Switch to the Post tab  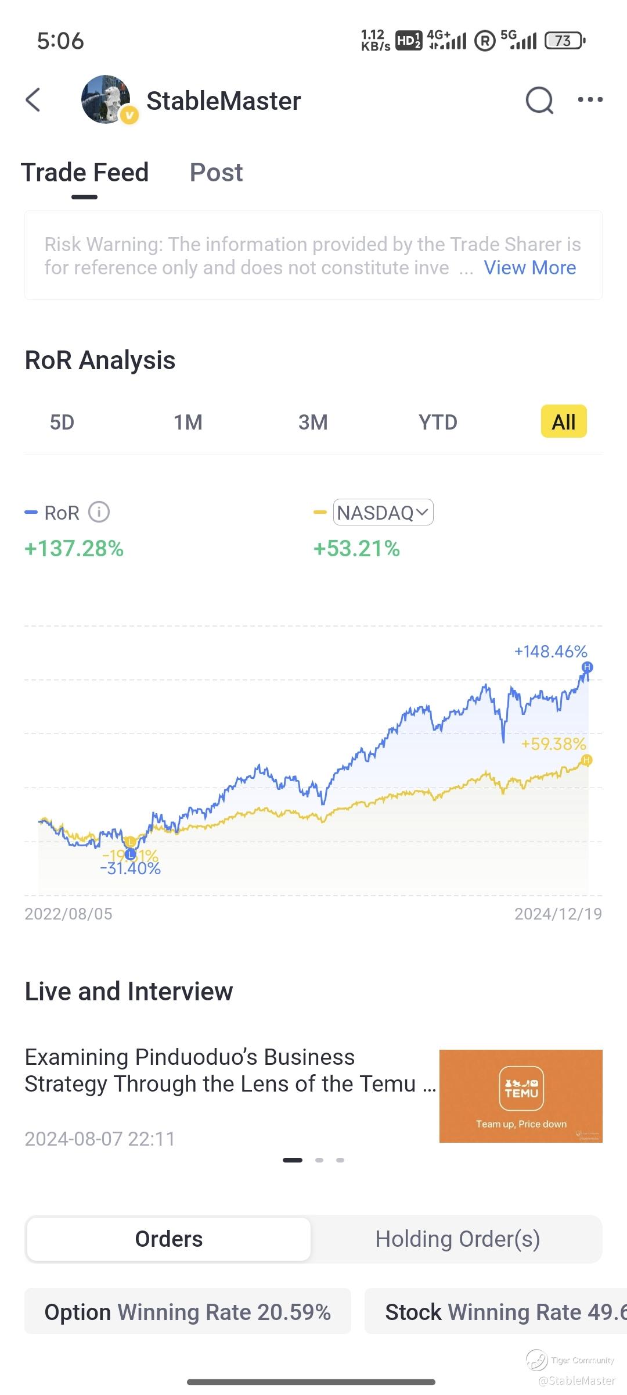216,173
